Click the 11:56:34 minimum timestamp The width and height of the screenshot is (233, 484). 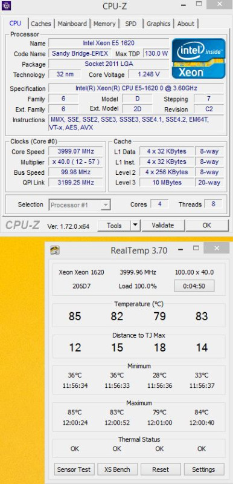75,386
